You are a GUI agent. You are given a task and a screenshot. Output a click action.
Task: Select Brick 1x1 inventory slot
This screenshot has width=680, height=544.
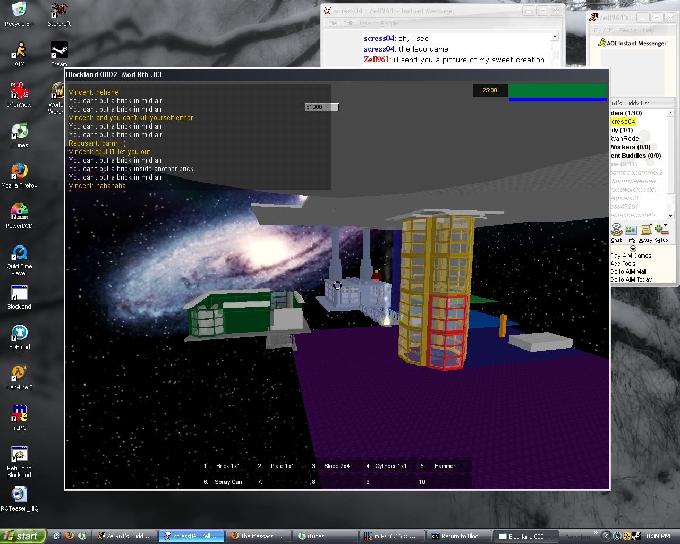[228, 466]
